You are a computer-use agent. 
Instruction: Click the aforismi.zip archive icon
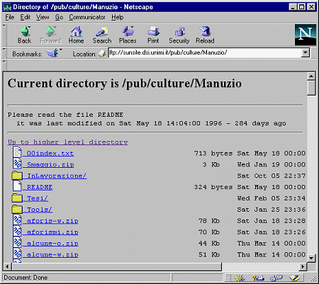coord(17,231)
